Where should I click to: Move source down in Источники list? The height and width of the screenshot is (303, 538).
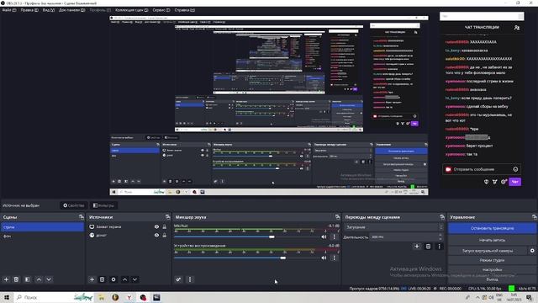point(134,279)
